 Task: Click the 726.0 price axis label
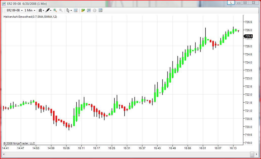[249, 30]
